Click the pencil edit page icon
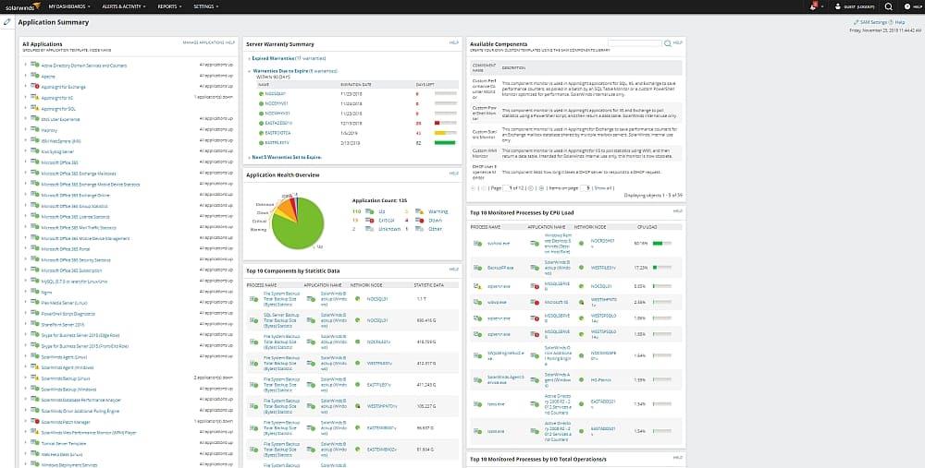Viewport: 925px width, 468px height. 7,21
